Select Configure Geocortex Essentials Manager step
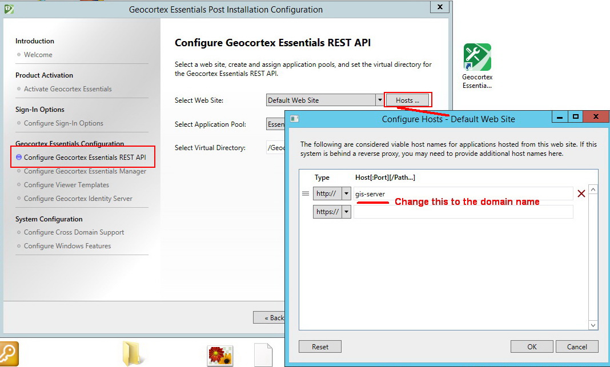Image resolution: width=610 pixels, height=367 pixels. pos(85,171)
